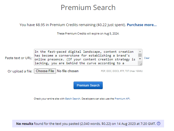Click the resize grip at text box corner
This screenshot has width=174, height=131.
click(x=141, y=64)
